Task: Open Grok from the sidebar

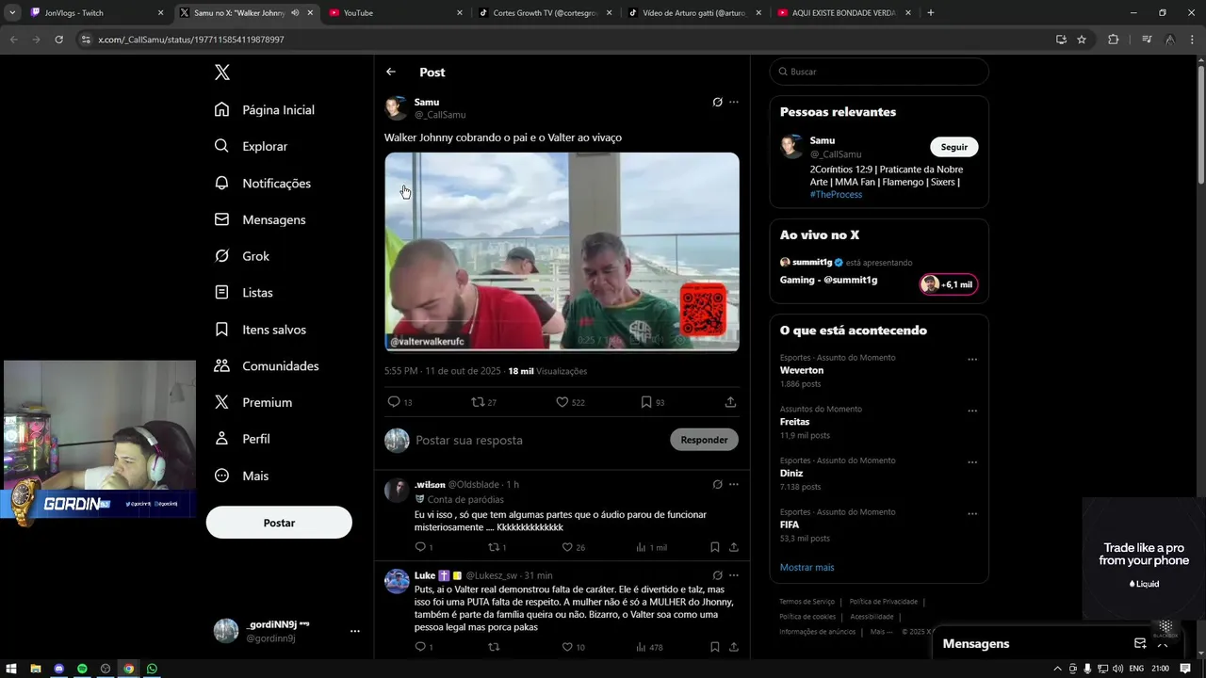Action: click(242, 256)
